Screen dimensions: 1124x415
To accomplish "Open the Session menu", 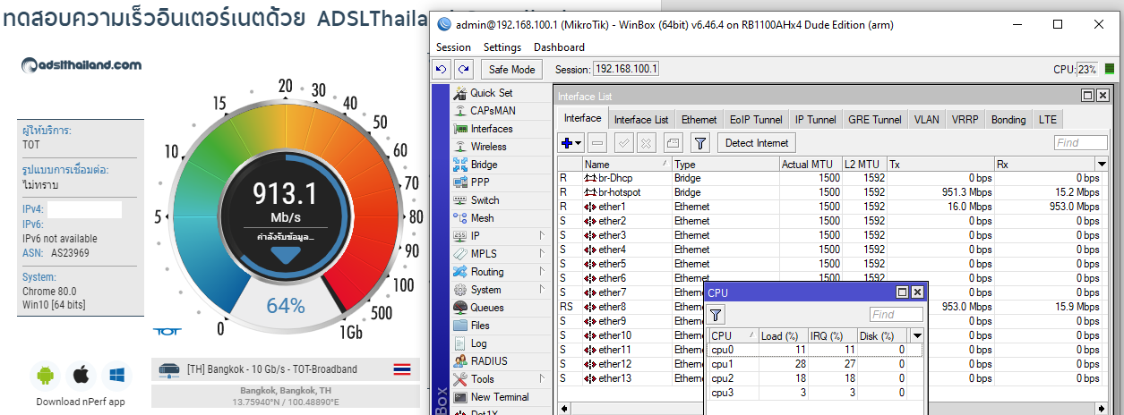I will click(453, 47).
